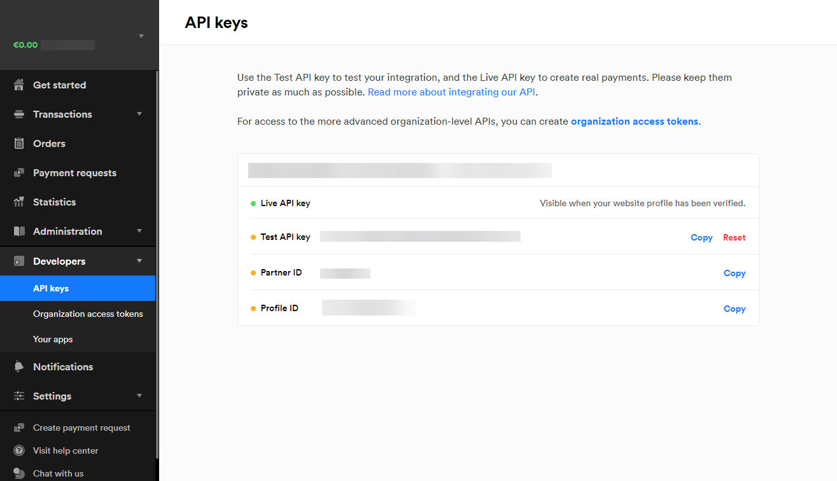Click the Statistics chart icon

(x=19, y=202)
